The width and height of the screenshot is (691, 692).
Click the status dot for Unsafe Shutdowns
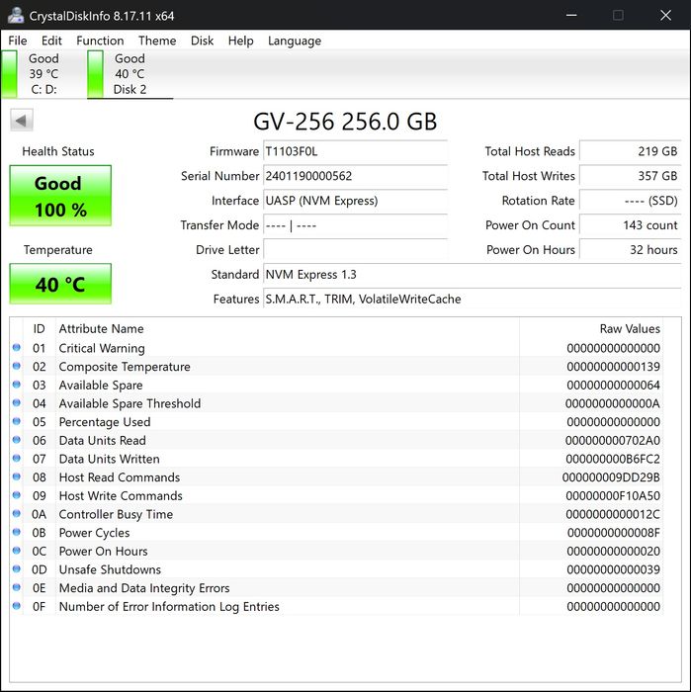coord(17,569)
